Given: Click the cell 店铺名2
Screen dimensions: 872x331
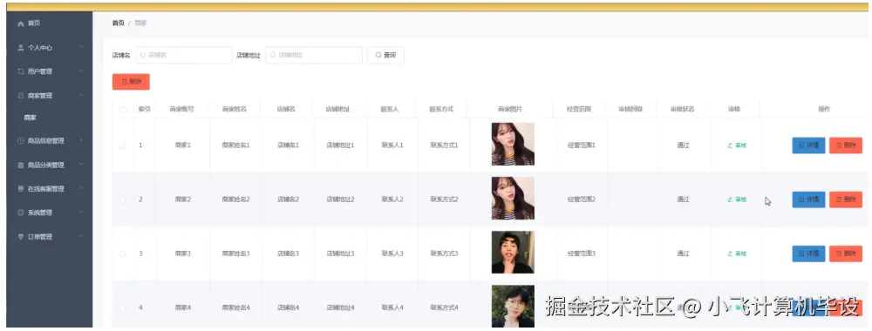Looking at the screenshot, I should 288,199.
